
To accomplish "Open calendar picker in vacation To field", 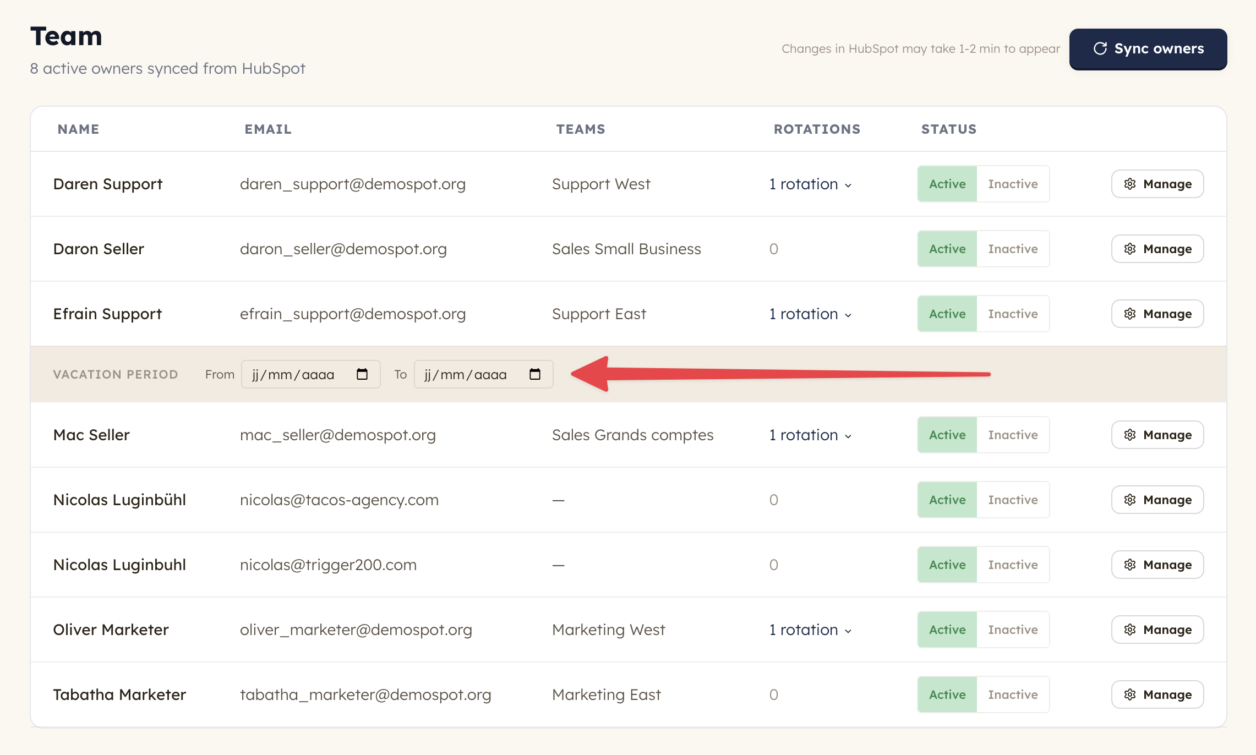I will pos(534,374).
